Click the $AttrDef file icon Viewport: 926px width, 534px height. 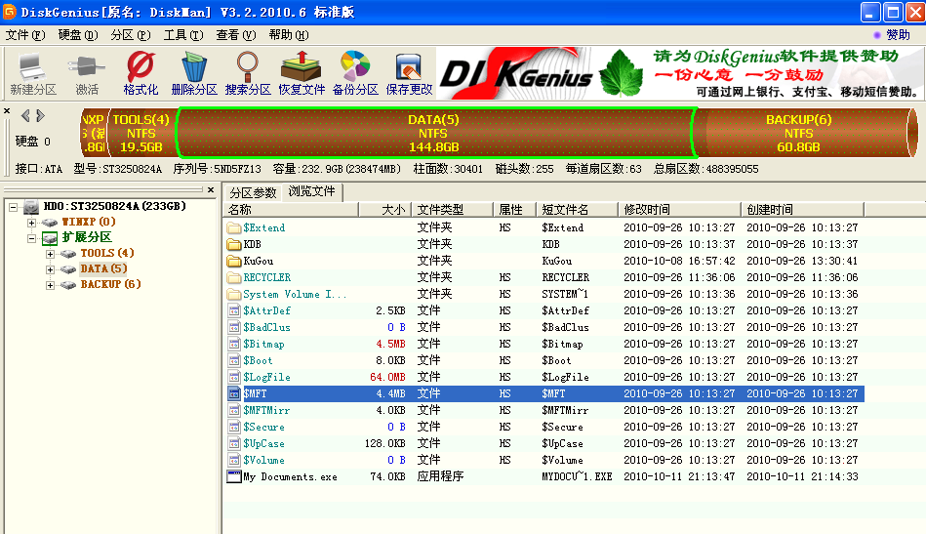(x=234, y=310)
